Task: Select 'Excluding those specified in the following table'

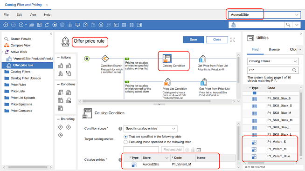Action: [x=125, y=142]
